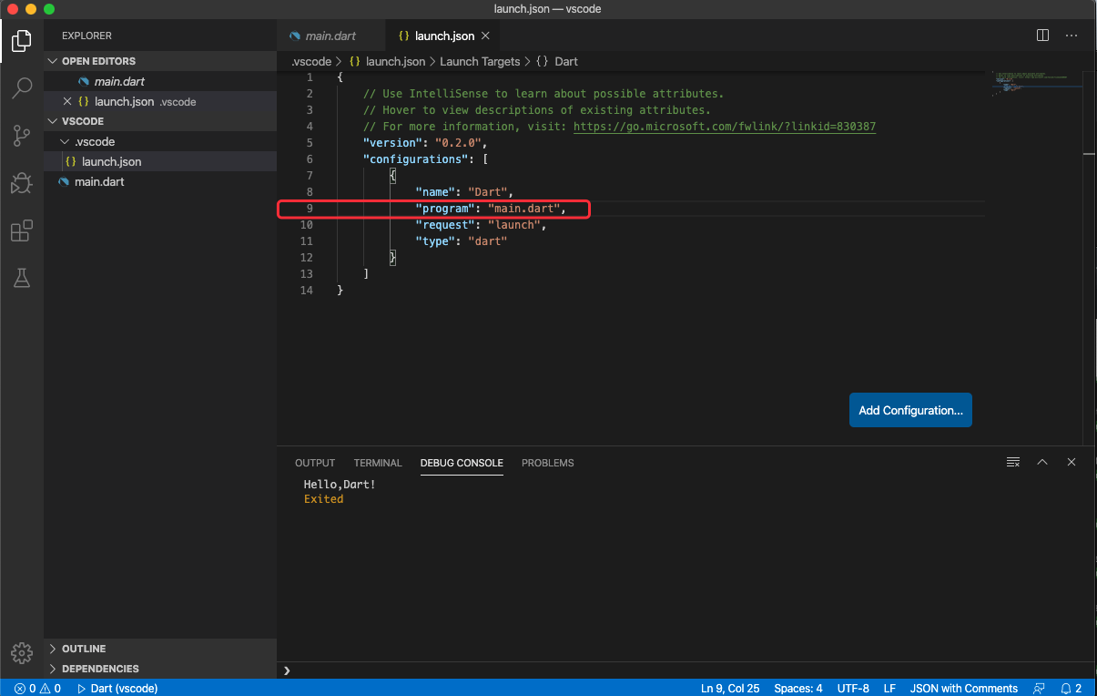Click the feedback icon in status bar
Image resolution: width=1097 pixels, height=696 pixels.
(x=1039, y=688)
